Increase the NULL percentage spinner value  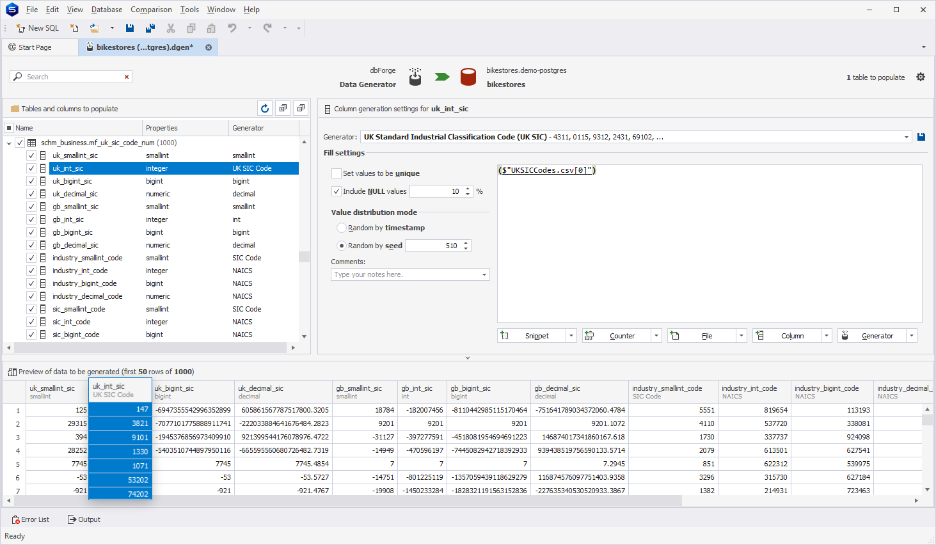[468, 189]
